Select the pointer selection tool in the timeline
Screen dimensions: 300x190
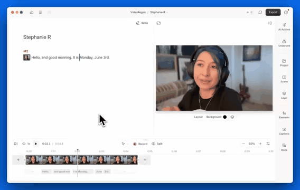[123, 144]
